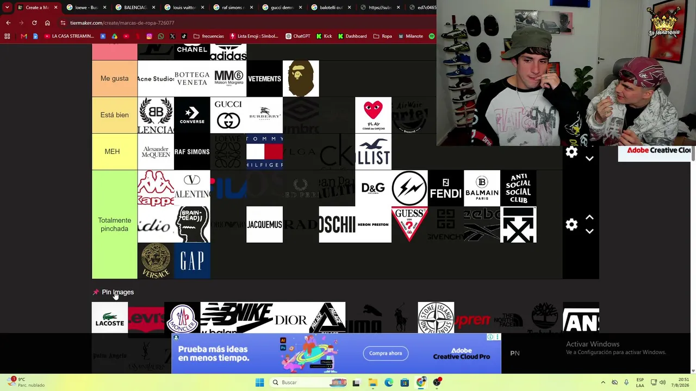
Task: Open Dashboard bookmark
Action: [x=352, y=36]
